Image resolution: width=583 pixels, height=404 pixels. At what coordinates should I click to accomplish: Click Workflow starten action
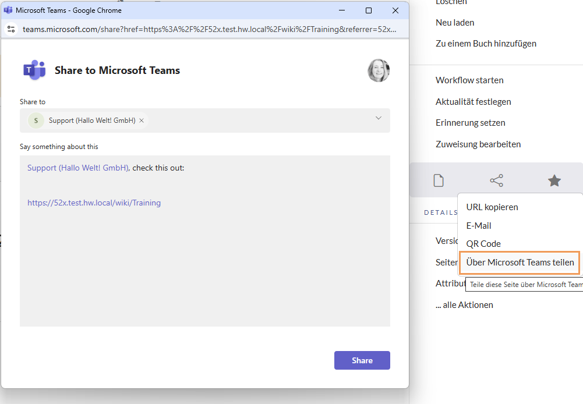click(469, 80)
